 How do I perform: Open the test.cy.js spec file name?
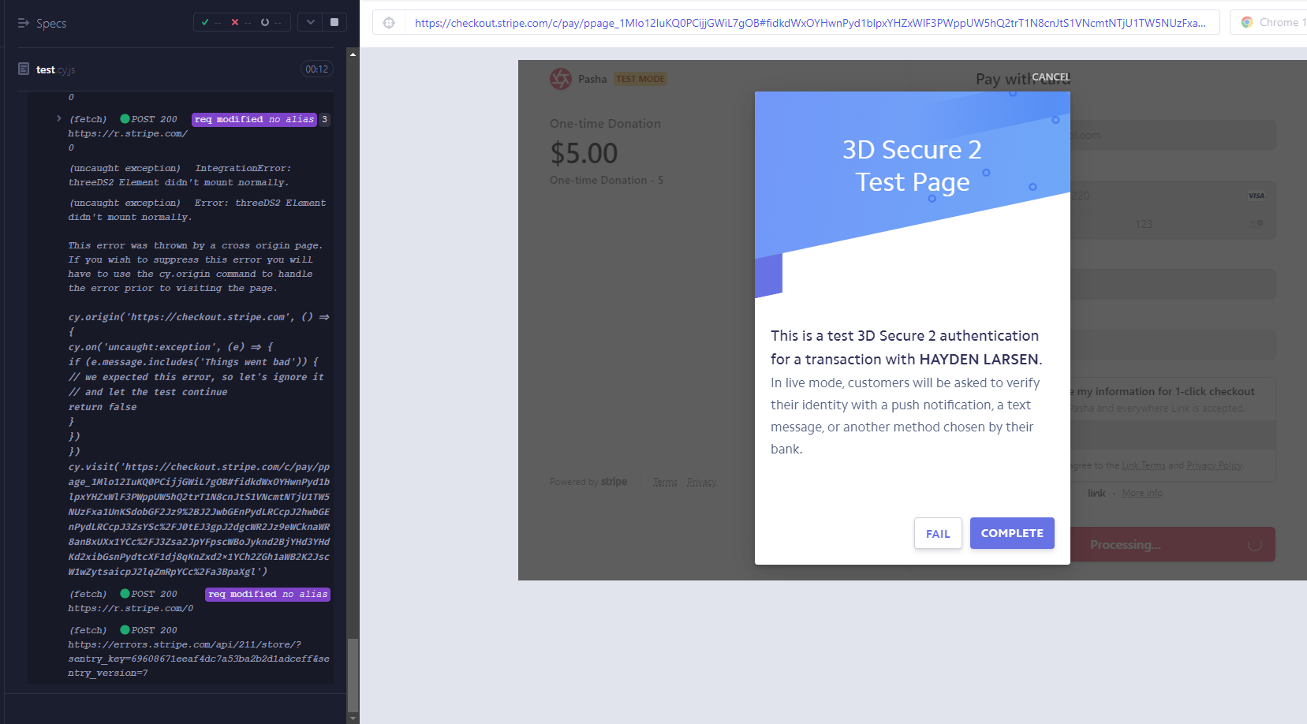pos(55,69)
